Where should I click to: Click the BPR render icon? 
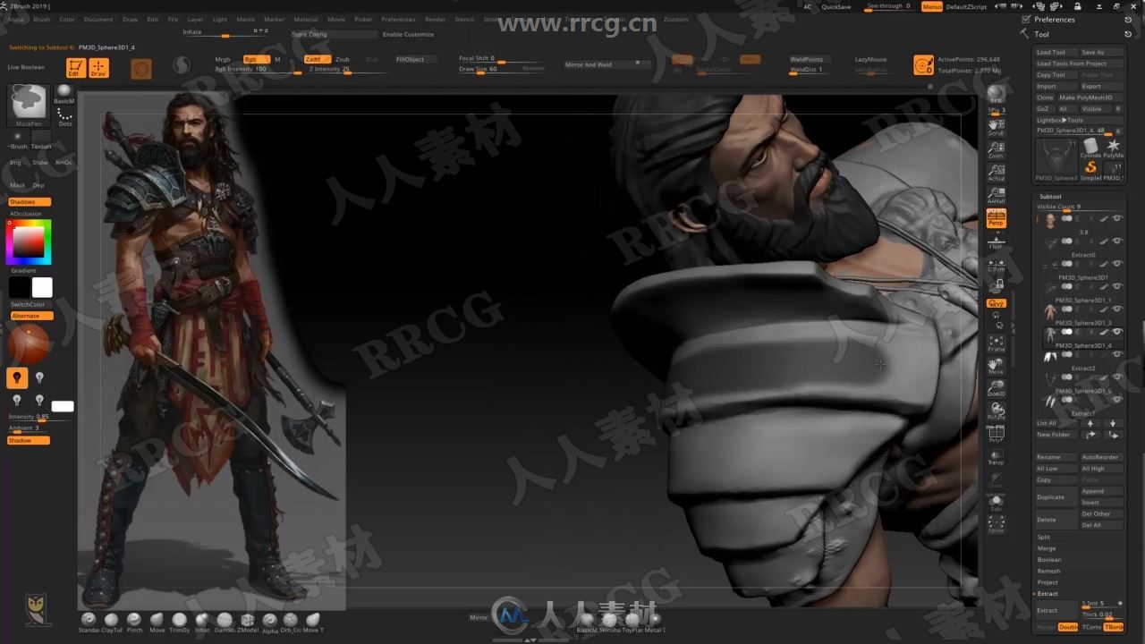pyautogui.click(x=996, y=93)
